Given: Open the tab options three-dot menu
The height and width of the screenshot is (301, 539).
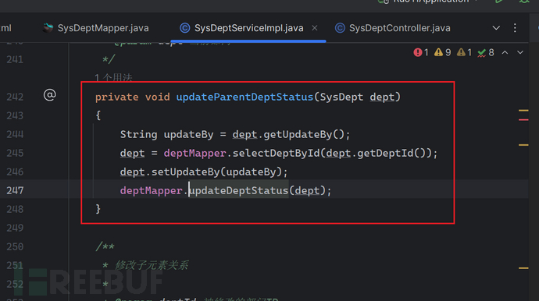Looking at the screenshot, I should pos(515,28).
